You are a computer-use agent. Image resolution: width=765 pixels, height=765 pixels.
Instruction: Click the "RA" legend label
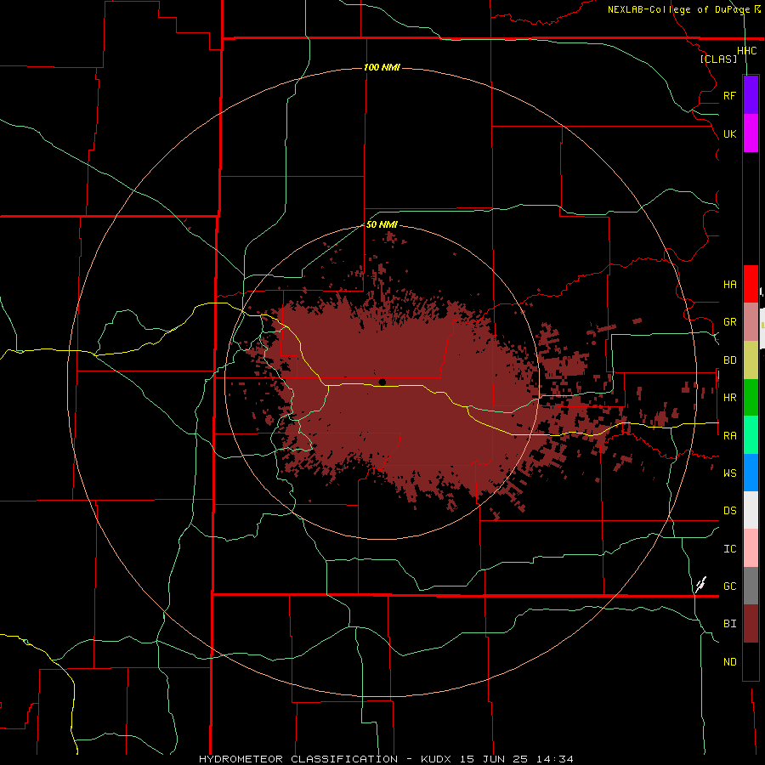[729, 436]
